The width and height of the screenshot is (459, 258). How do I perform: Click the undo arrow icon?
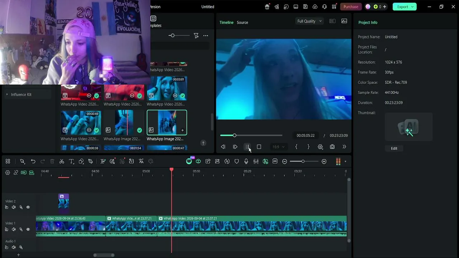(x=33, y=162)
